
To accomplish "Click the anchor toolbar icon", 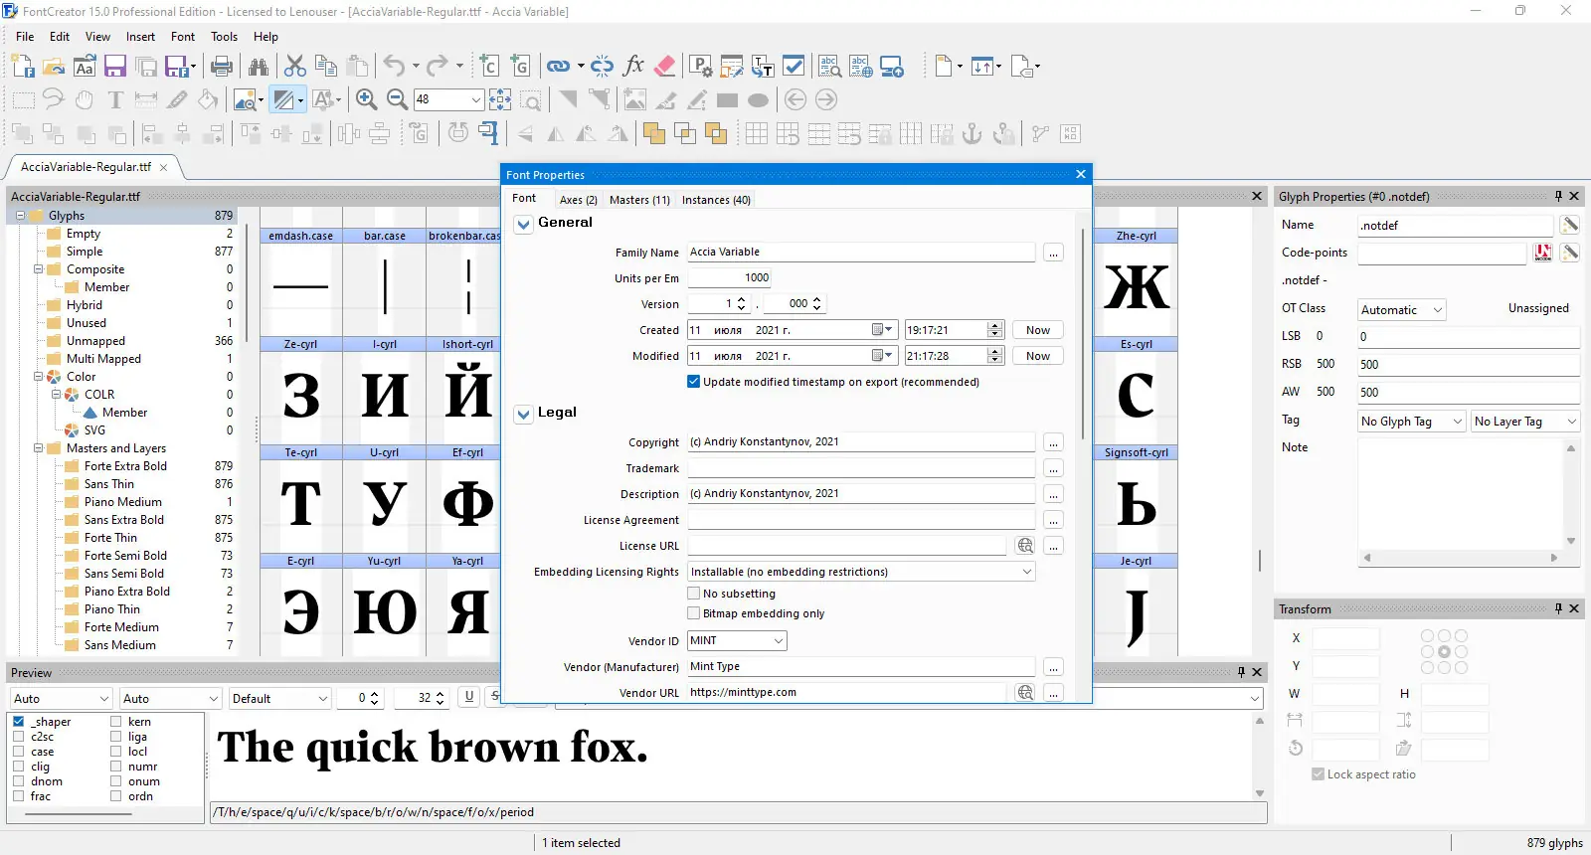I will 972,133.
